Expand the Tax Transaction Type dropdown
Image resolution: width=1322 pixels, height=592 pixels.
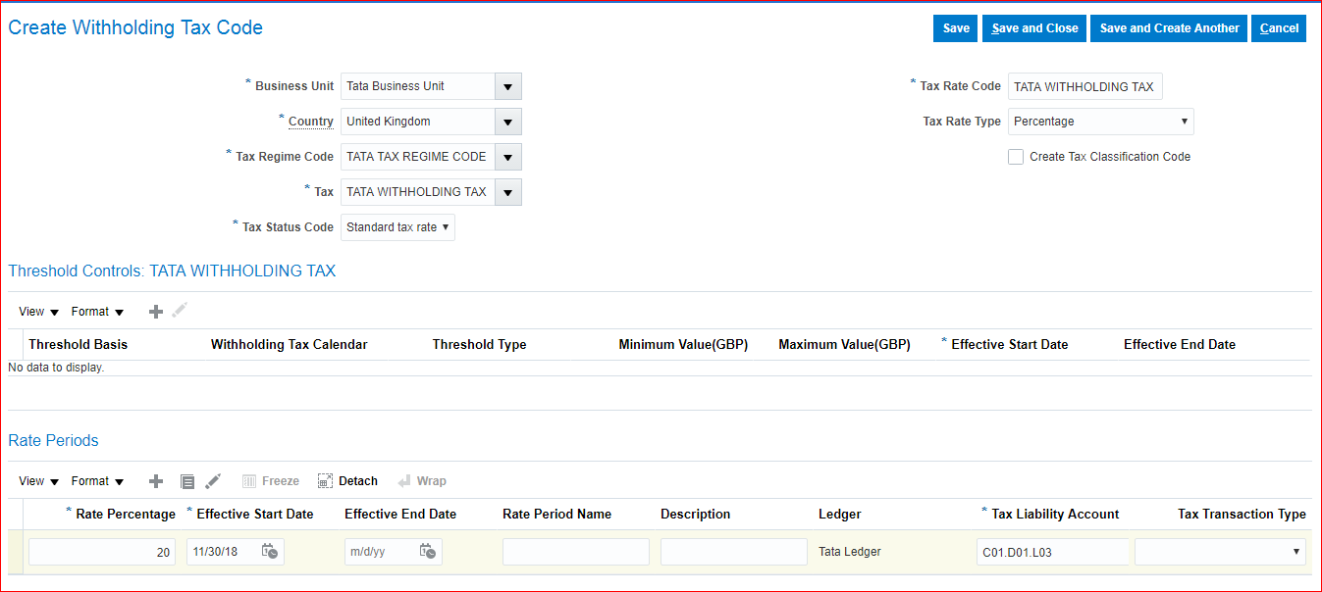[x=1220, y=553]
